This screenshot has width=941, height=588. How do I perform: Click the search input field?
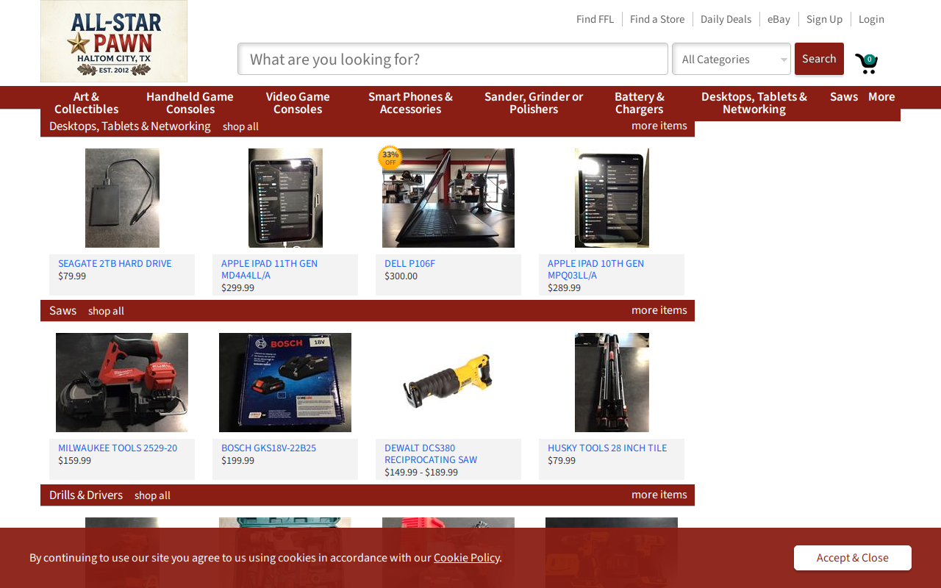(x=453, y=59)
